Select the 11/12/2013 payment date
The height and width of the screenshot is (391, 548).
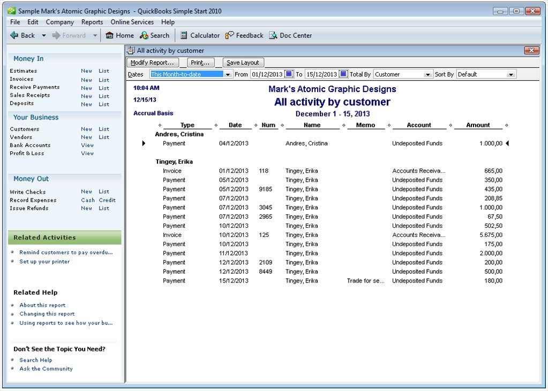point(234,254)
